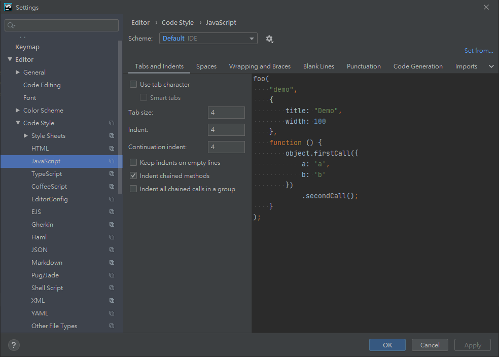
Task: Open the Wrapping and Braces tab
Action: 260,66
